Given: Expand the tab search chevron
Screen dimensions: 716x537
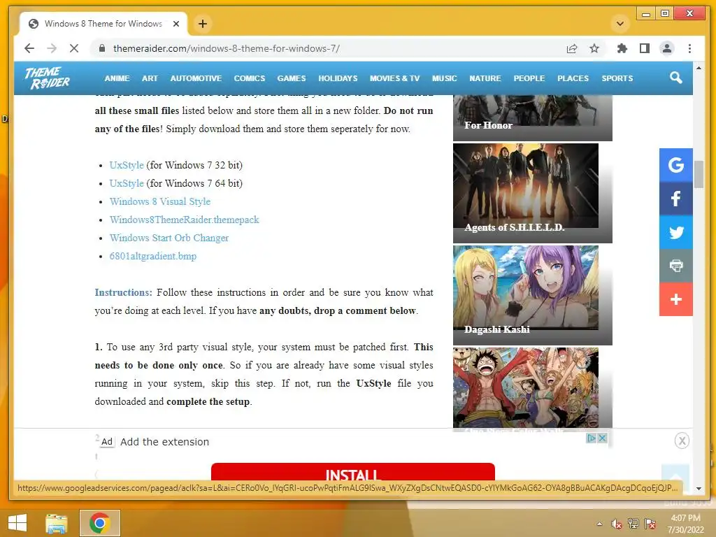Looking at the screenshot, I should point(620,24).
